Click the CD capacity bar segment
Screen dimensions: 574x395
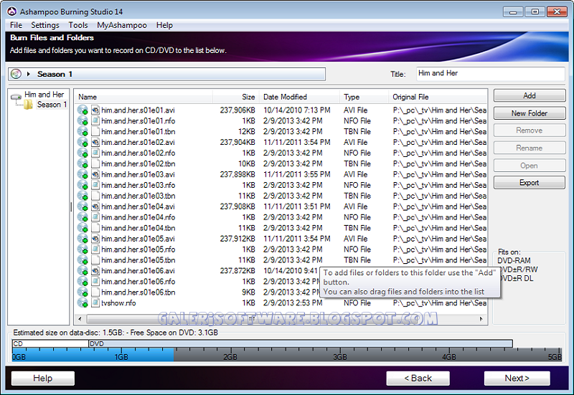coord(50,344)
